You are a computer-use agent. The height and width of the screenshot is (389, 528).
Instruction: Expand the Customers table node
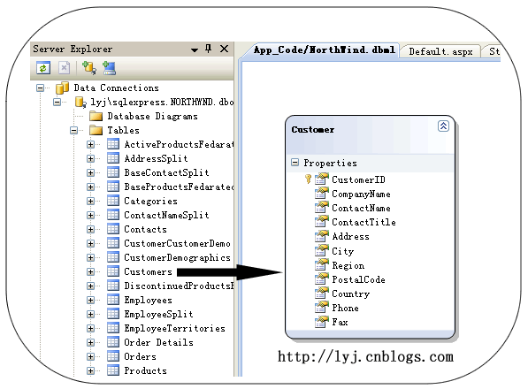point(90,272)
